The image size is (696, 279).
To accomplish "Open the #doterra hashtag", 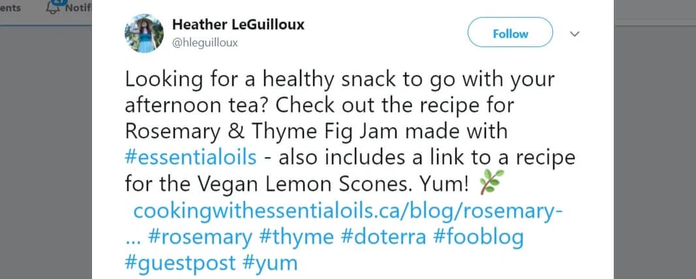I will click(385, 237).
